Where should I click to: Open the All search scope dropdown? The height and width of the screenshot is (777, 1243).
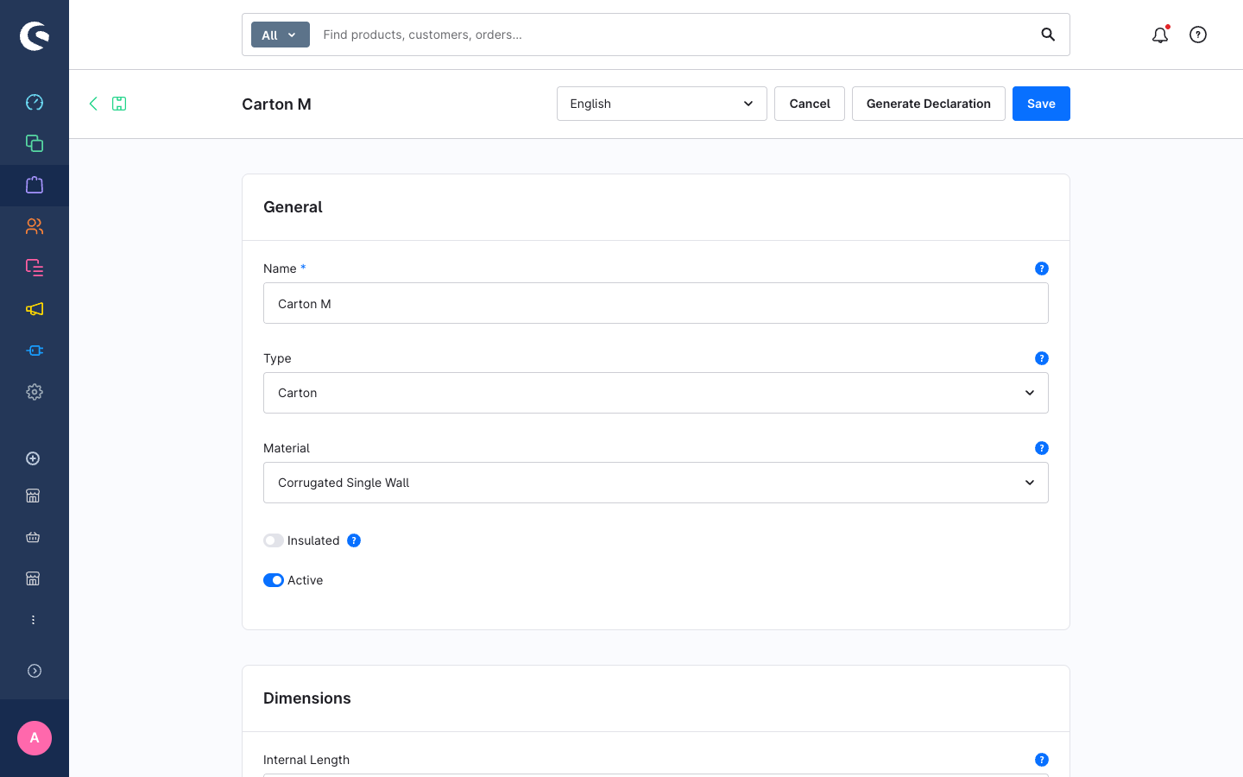pyautogui.click(x=281, y=35)
